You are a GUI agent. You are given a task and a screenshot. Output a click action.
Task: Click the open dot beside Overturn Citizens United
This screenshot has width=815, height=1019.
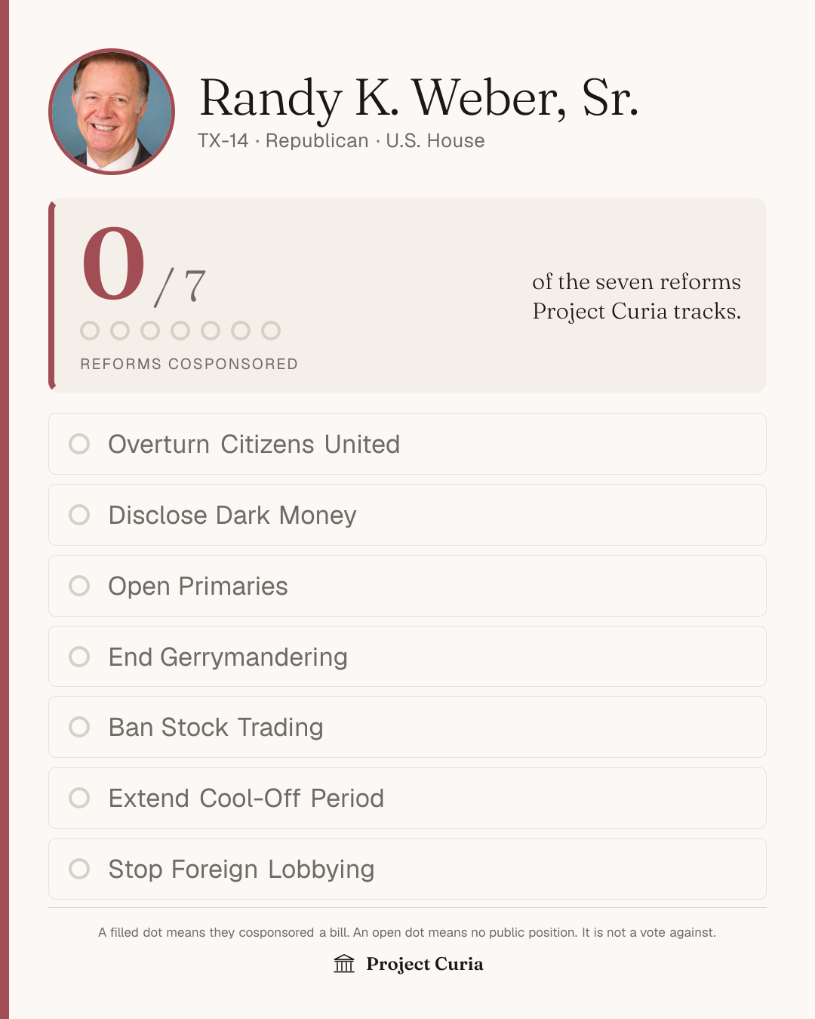coord(79,444)
